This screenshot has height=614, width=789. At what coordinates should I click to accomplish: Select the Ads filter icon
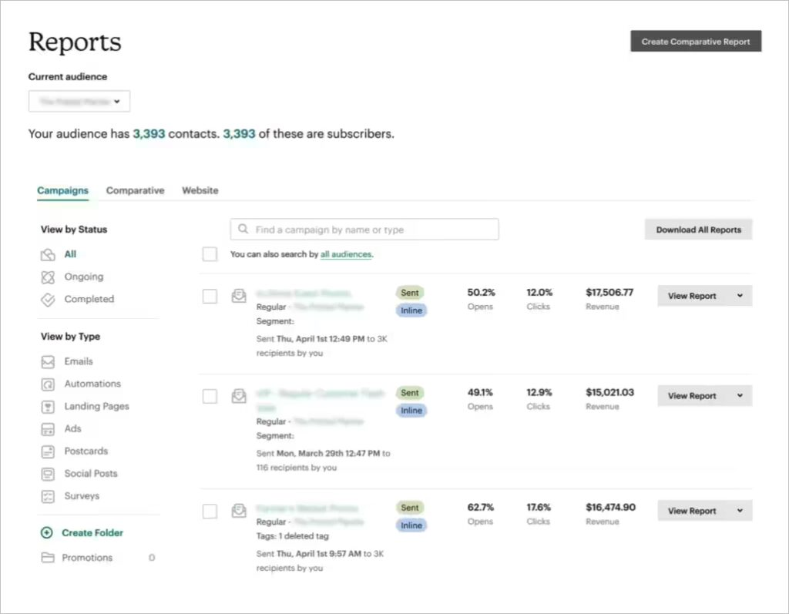(47, 428)
